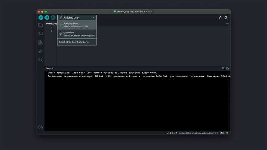Open the Serial Monitor
The width and height of the screenshot is (267, 150).
[226, 17]
